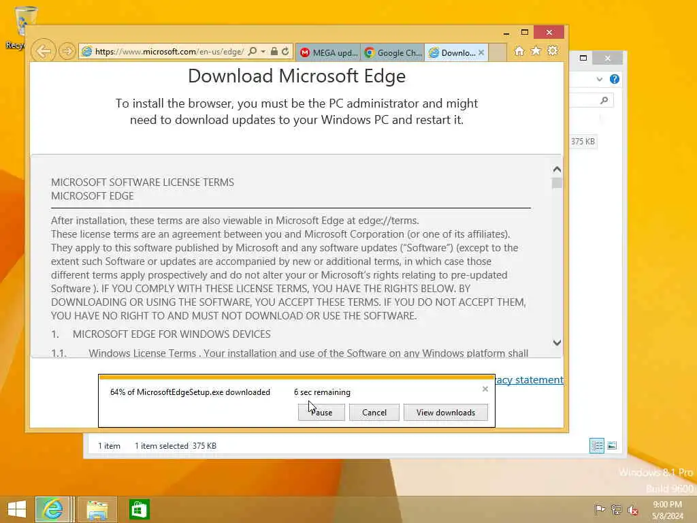
Task: Open the address bar autocomplete dropdown arrow
Action: pos(263,52)
